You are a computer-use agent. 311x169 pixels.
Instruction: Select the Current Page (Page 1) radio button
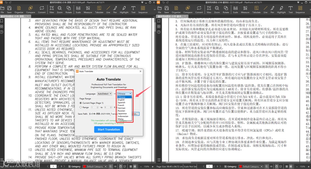tap(81, 103)
